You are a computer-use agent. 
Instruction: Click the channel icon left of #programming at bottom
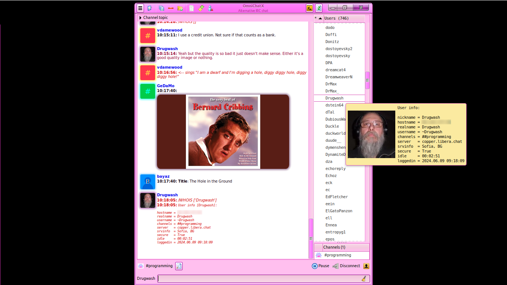pos(141,266)
